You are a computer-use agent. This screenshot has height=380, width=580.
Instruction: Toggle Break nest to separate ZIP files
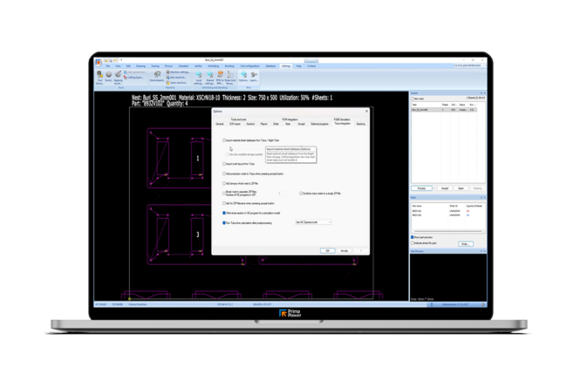(224, 193)
